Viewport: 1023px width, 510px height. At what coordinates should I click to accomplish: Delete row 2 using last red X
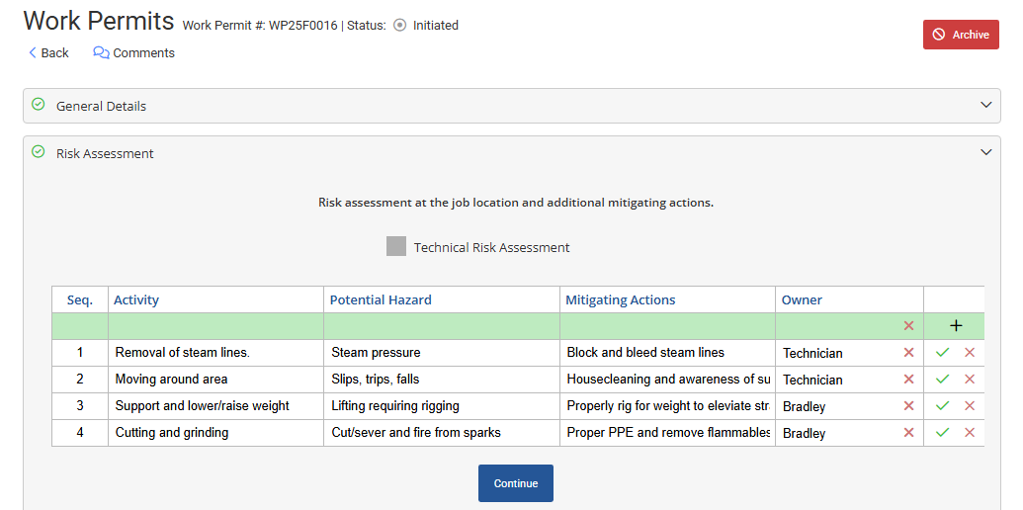[x=969, y=380]
